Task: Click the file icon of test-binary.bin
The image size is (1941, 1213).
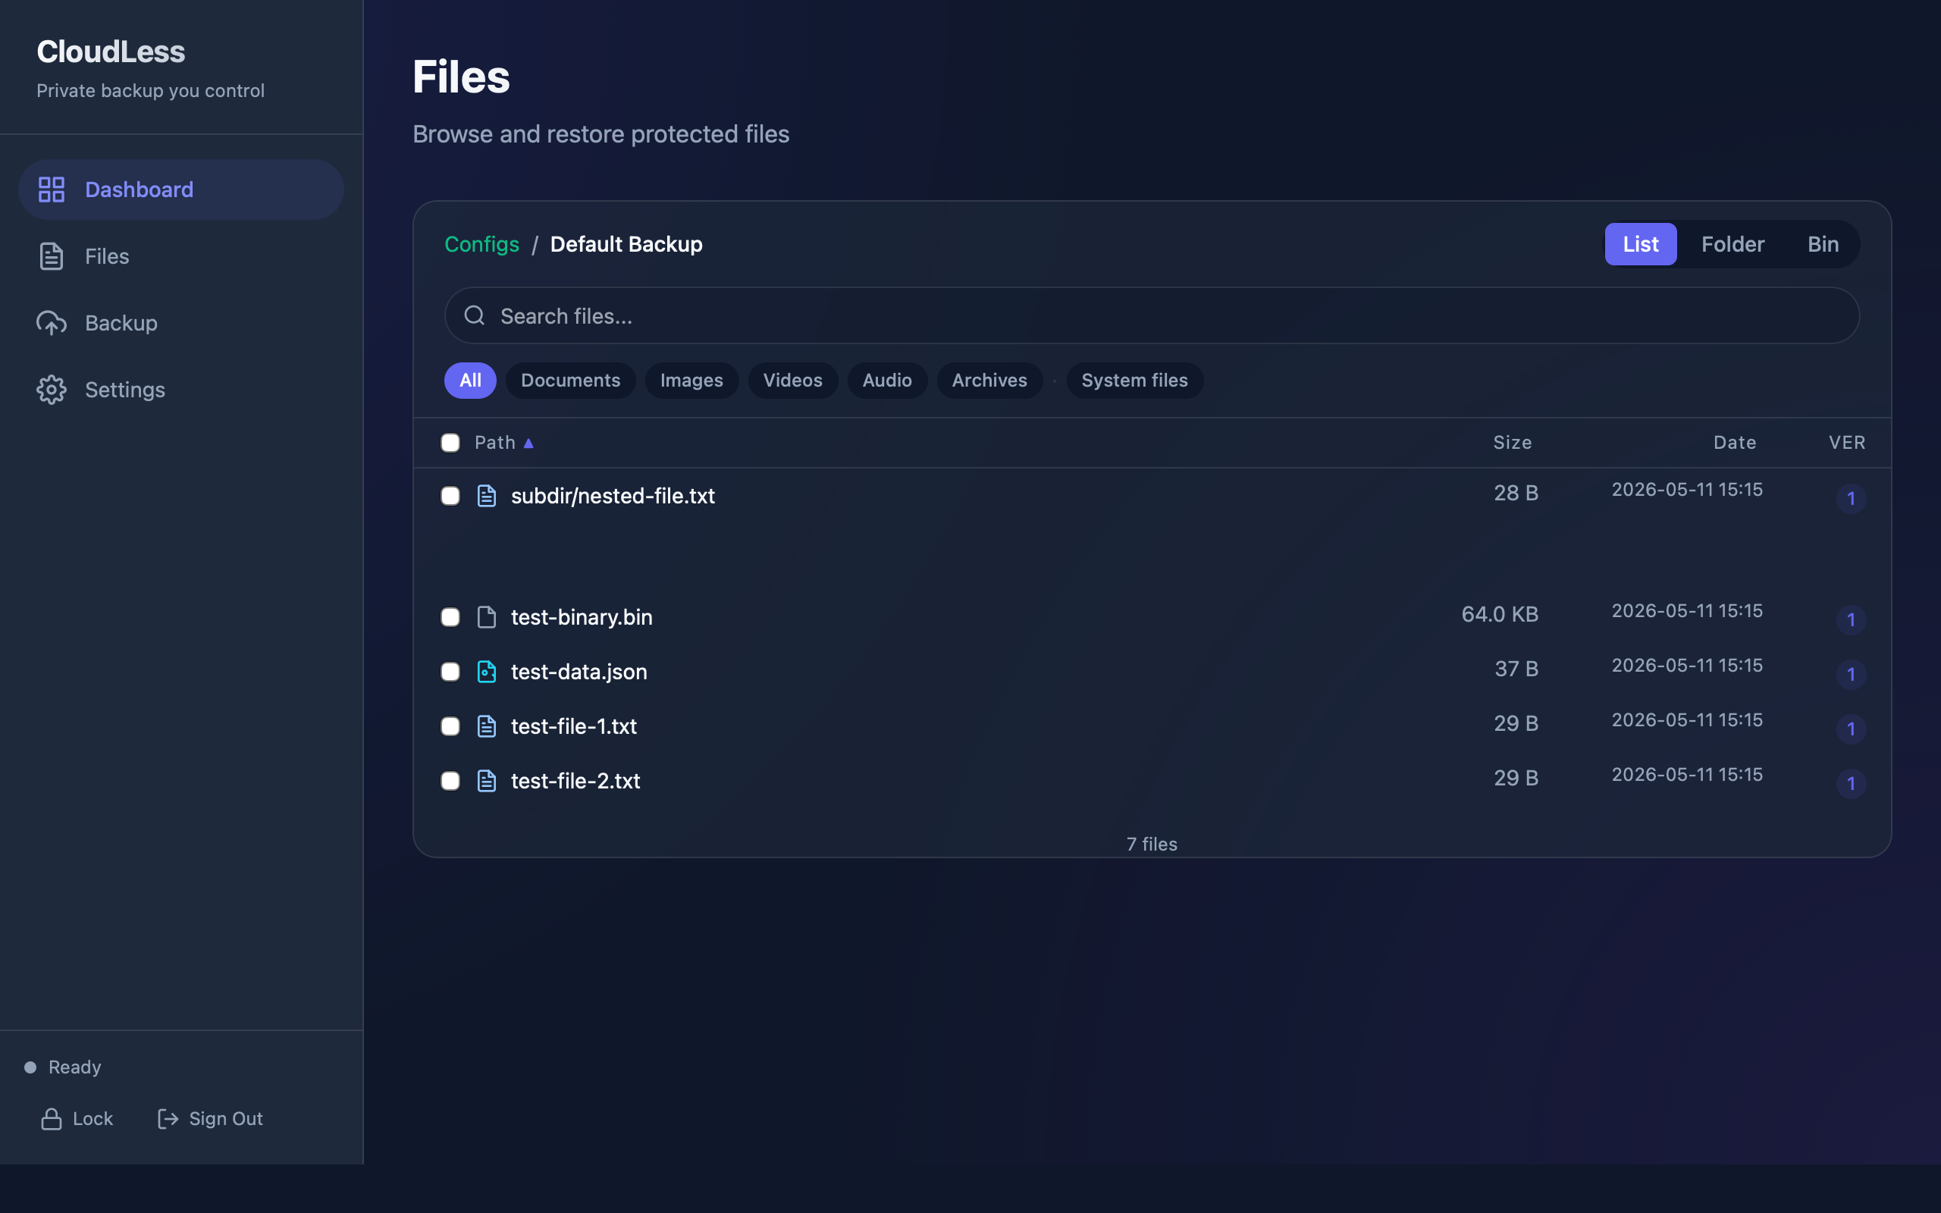Action: click(487, 617)
